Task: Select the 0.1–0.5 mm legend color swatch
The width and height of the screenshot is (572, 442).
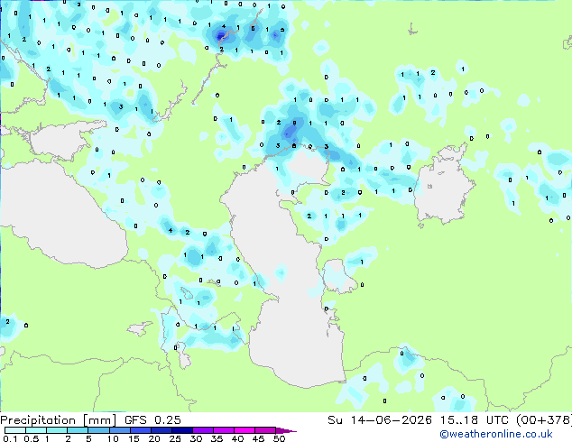Action: tap(15, 430)
